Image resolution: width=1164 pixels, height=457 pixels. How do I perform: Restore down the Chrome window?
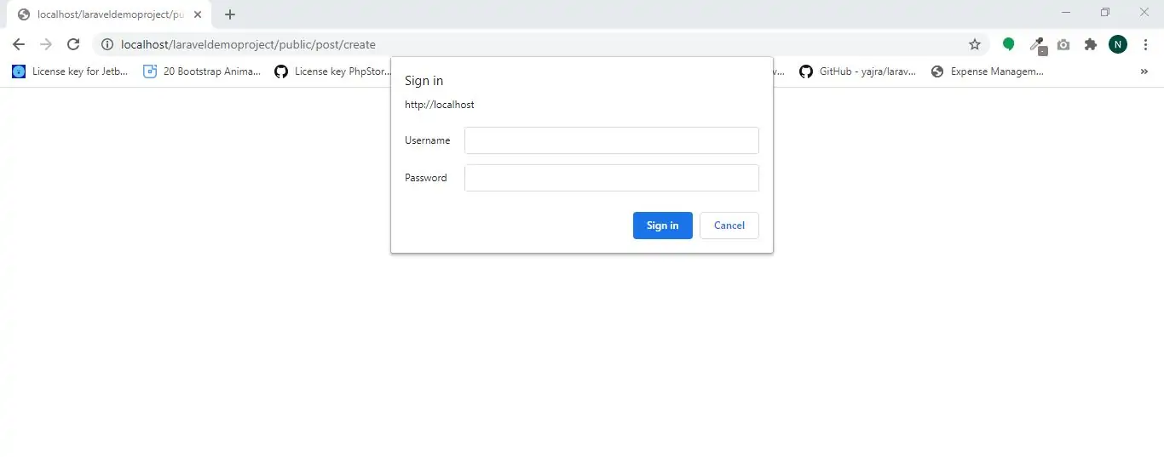pyautogui.click(x=1105, y=12)
